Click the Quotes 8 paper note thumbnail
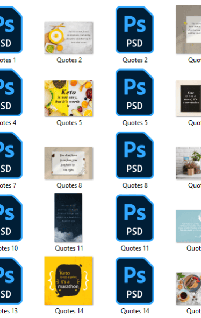 (69, 163)
